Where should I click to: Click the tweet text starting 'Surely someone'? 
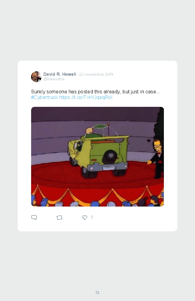[x=96, y=91]
